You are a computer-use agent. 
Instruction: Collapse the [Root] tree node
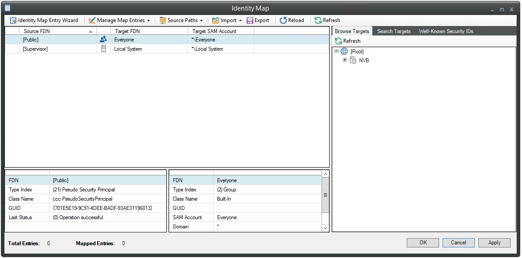tap(337, 51)
